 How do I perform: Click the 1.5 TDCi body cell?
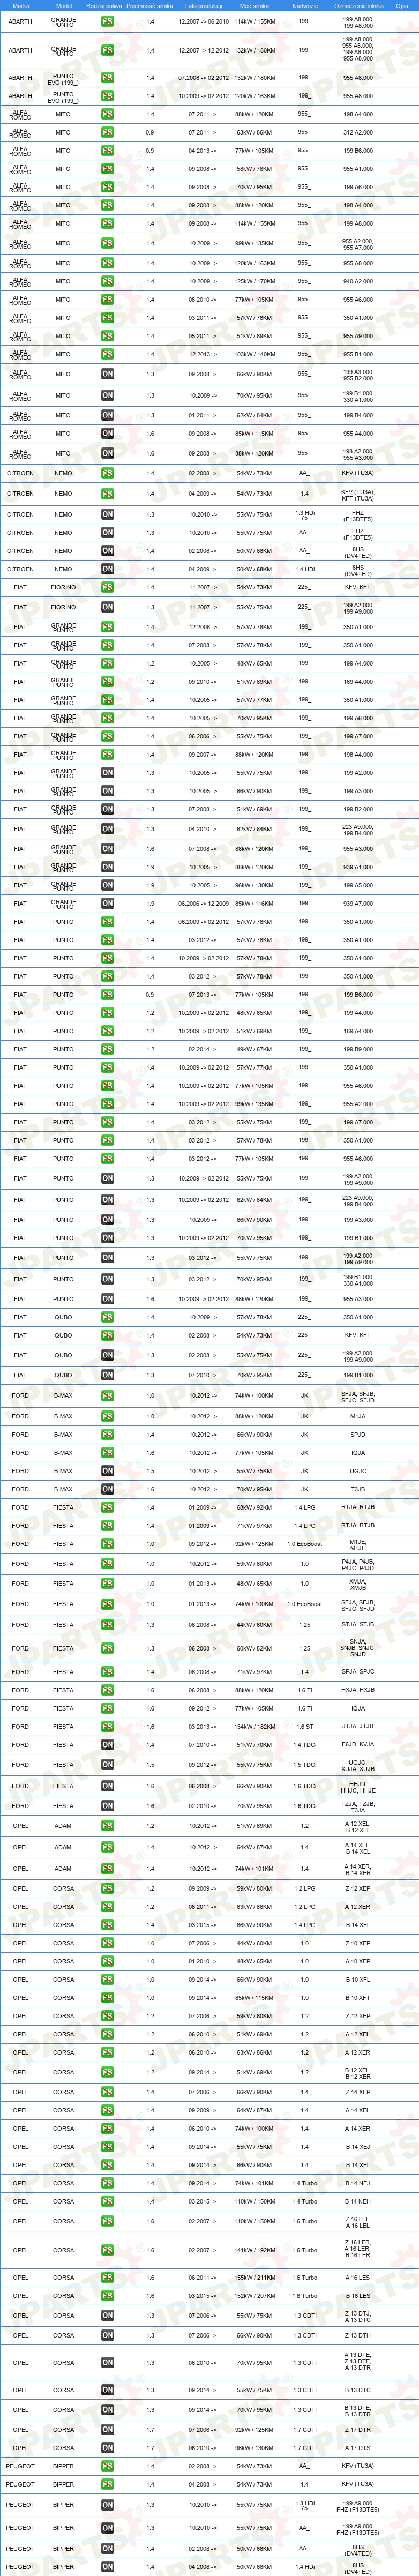pos(305,1765)
